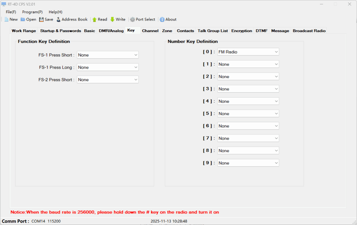This screenshot has width=357, height=225.
Task: Open number key [0] FM Radio dropdown
Action: click(248, 52)
